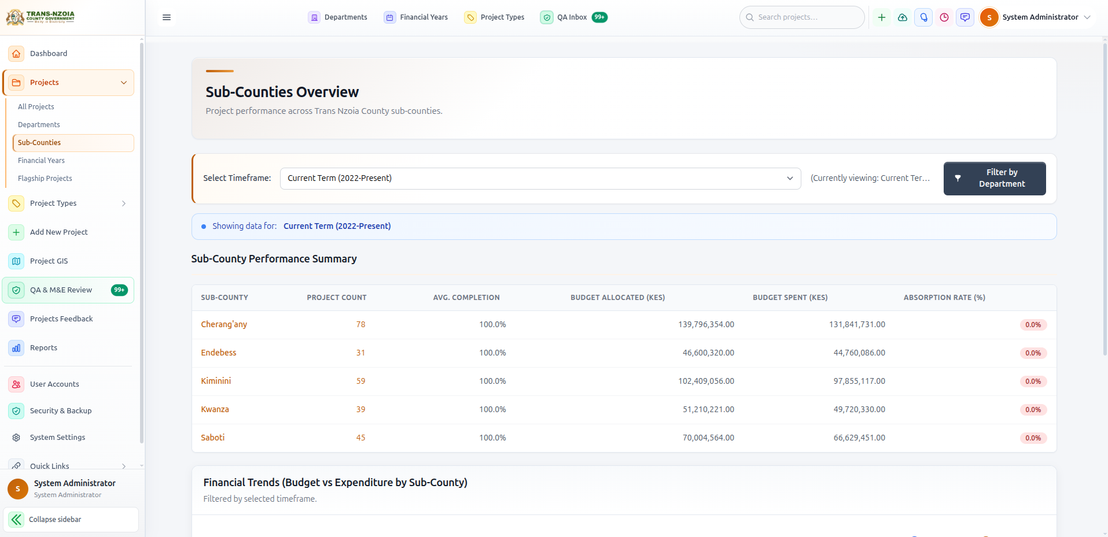Screen dimensions: 1108x537
Task: Click the PROJECT COUNT column header
Action: click(337, 298)
